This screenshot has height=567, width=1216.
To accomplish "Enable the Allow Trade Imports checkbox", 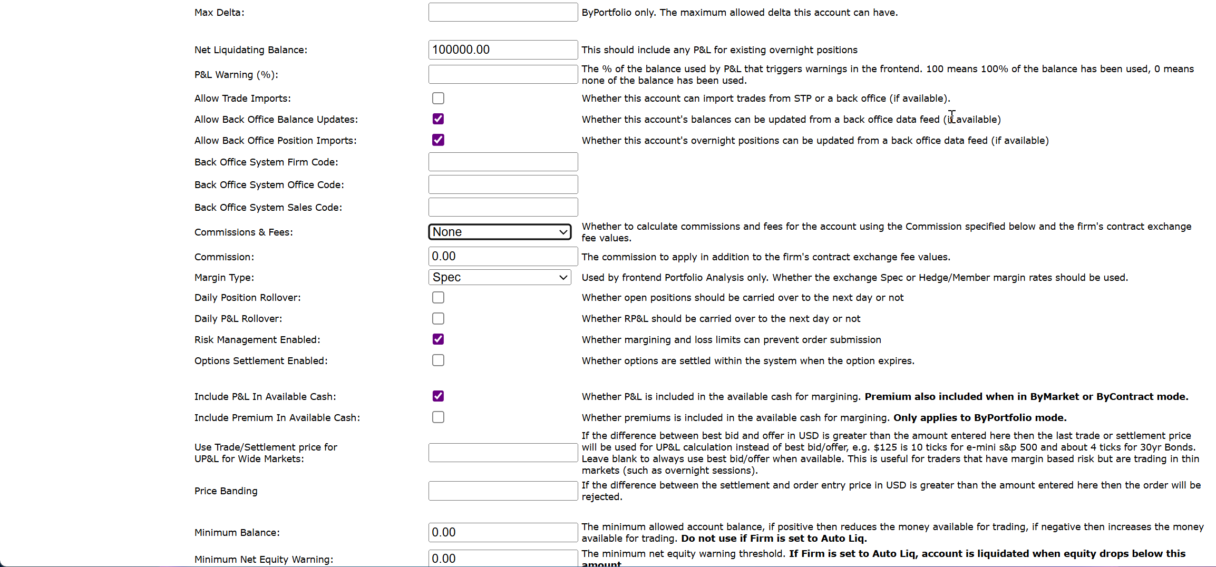I will click(438, 98).
